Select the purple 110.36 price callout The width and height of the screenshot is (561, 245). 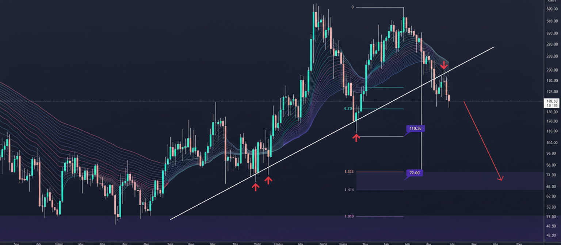[416, 128]
